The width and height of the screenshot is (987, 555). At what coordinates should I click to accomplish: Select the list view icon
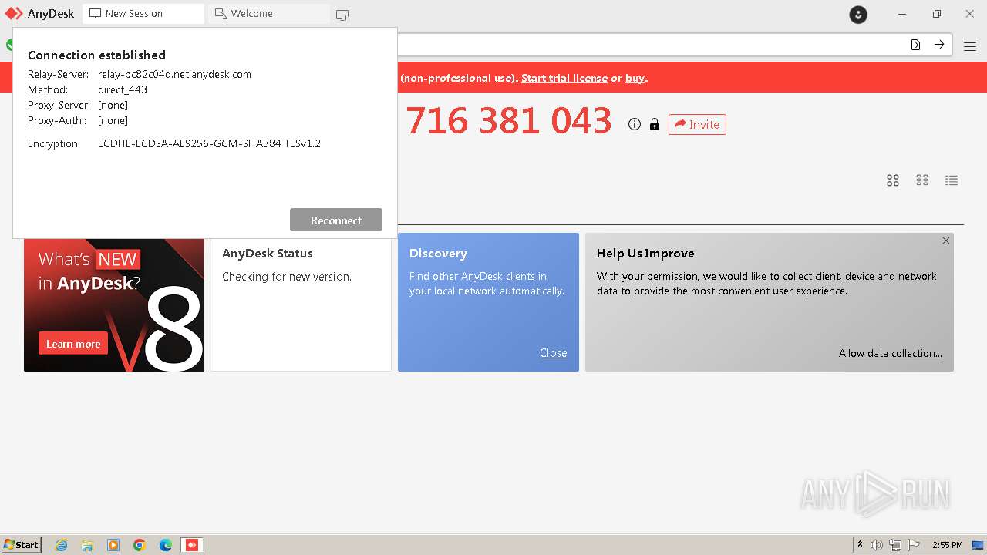[952, 180]
